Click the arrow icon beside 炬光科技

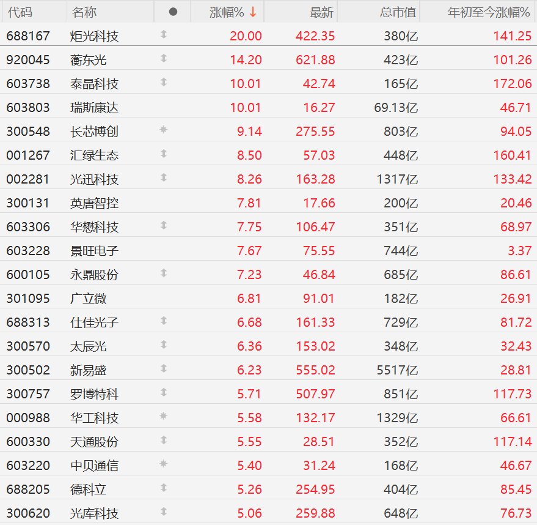click(164, 34)
